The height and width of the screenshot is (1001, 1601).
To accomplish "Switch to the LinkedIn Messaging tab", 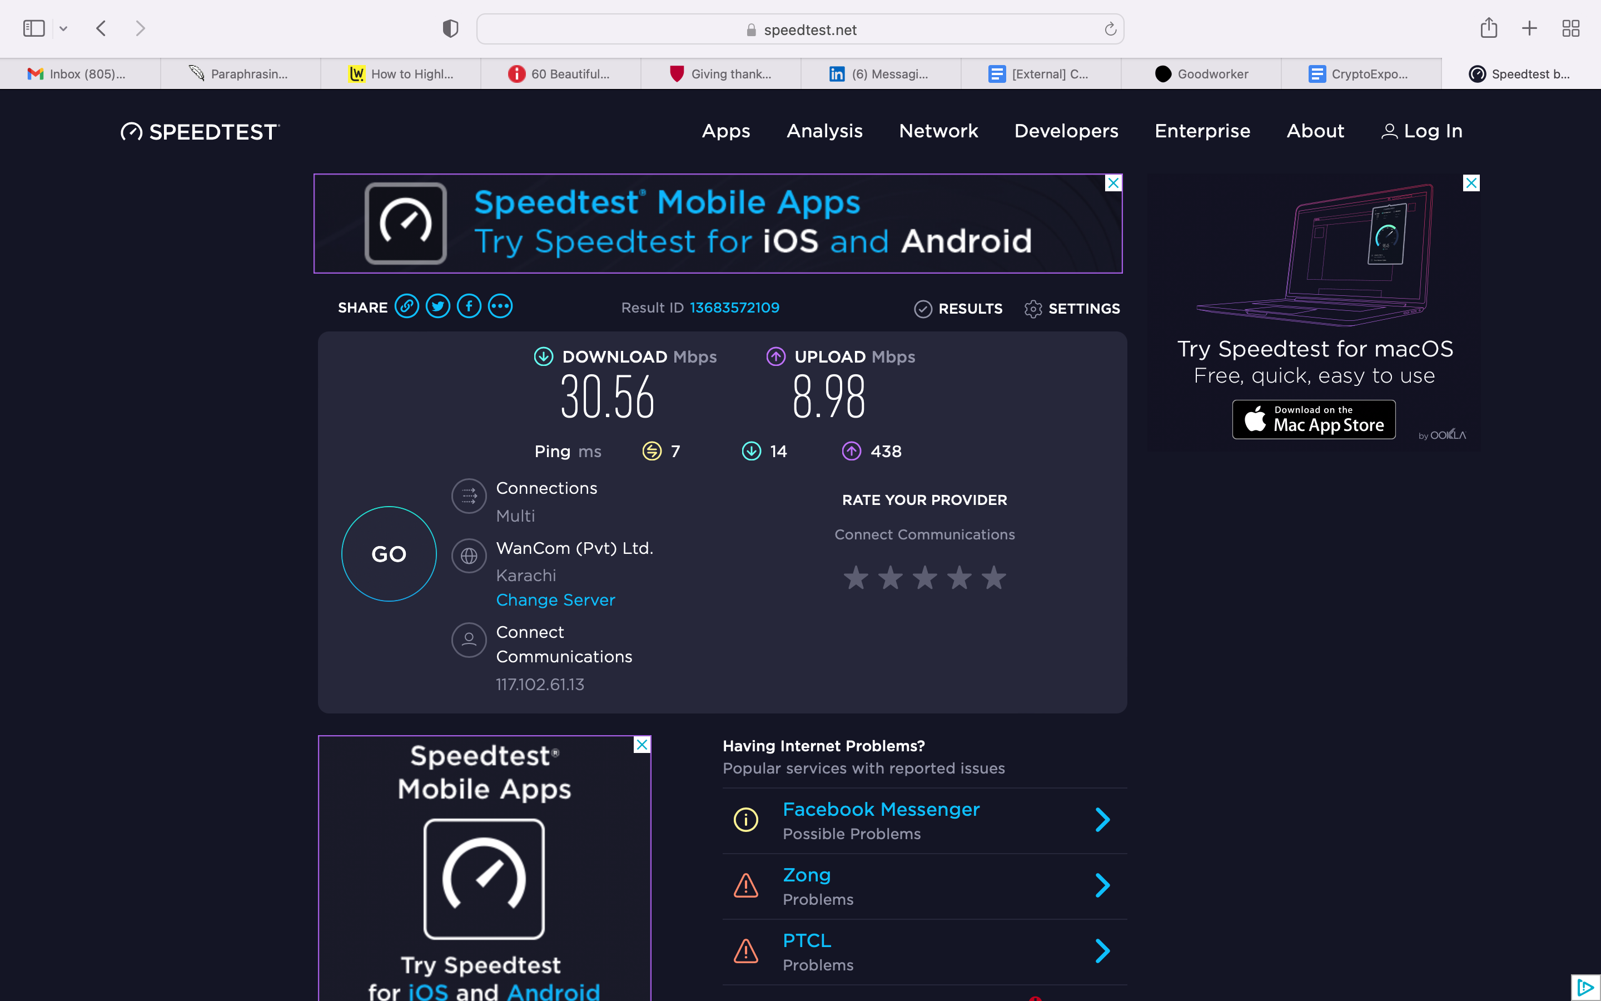I will [x=881, y=73].
